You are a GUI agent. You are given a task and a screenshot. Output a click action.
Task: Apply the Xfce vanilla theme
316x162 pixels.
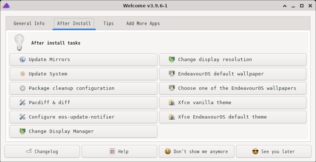click(x=233, y=103)
